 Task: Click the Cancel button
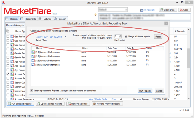coord(159,91)
